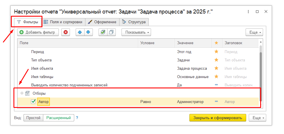Switch view to Простой
The image size is (284, 134).
pyautogui.click(x=33, y=118)
